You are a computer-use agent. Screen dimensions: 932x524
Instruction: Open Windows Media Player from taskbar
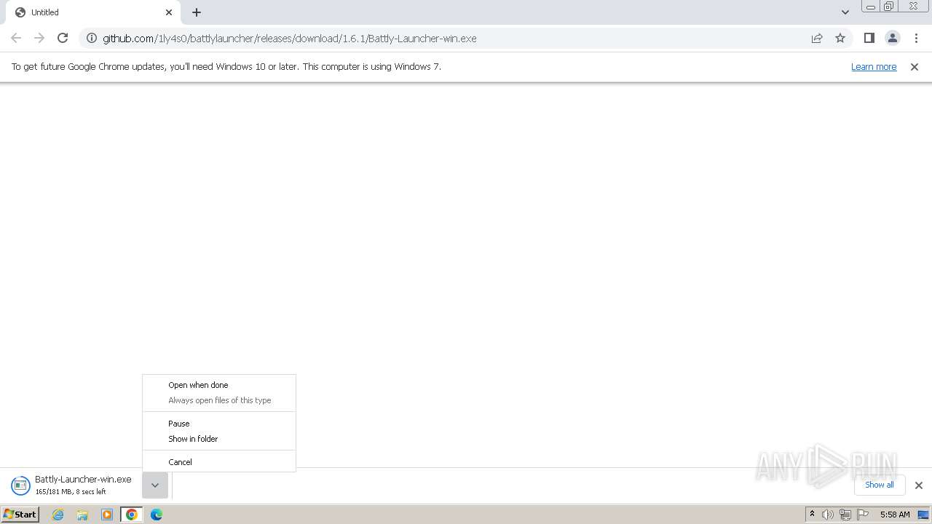(x=107, y=515)
